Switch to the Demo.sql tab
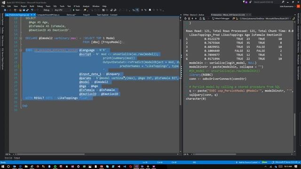The image size is (301, 169). pyautogui.click(x=71, y=15)
